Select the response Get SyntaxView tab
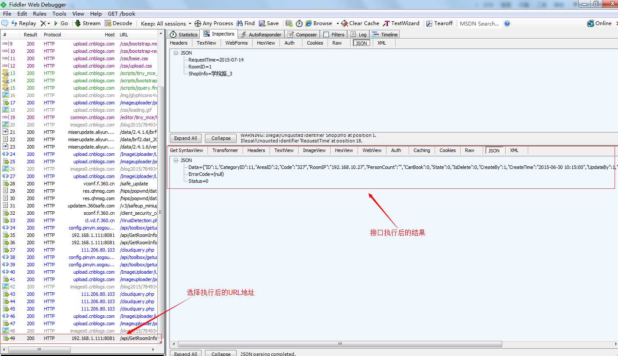This screenshot has height=356, width=618. tap(186, 150)
